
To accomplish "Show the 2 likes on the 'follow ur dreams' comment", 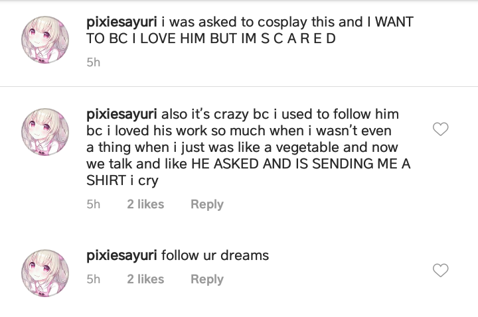I will (145, 279).
